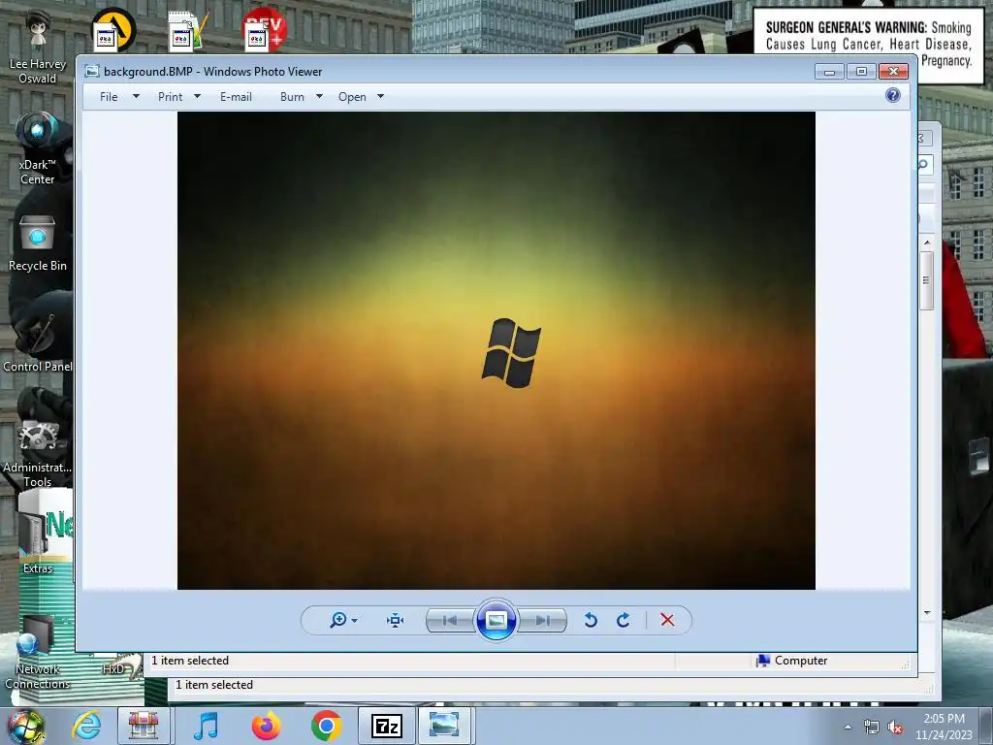Expand the Burn dropdown arrow
993x745 pixels.
(319, 96)
